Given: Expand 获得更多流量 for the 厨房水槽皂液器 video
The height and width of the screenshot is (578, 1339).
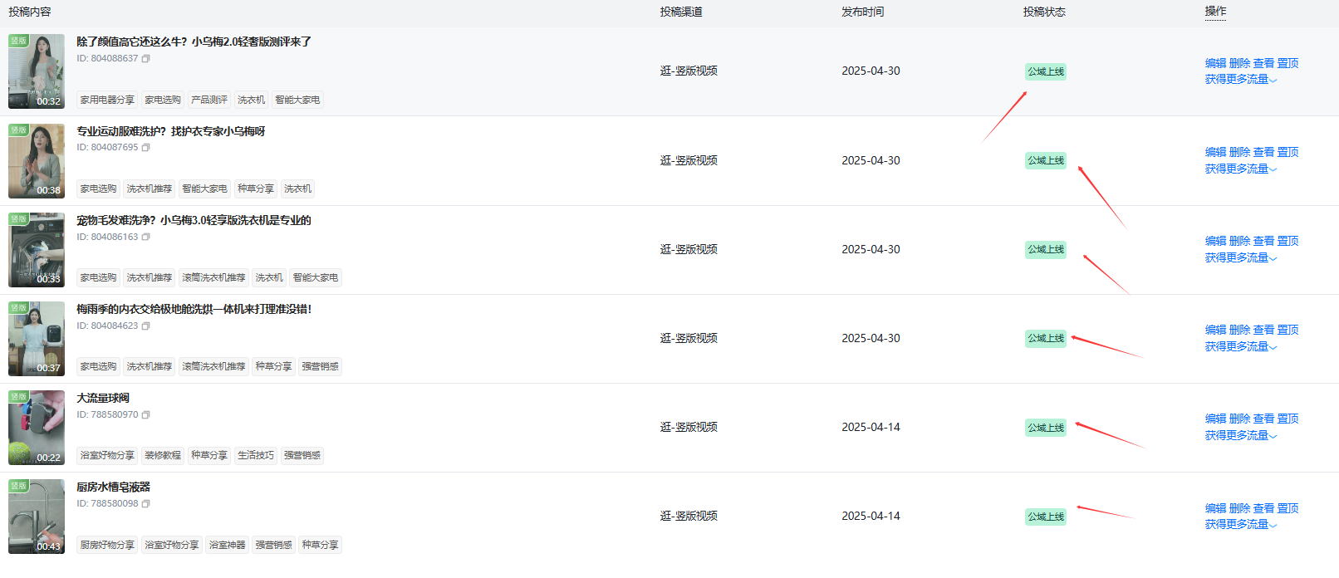Looking at the screenshot, I should [x=1241, y=525].
